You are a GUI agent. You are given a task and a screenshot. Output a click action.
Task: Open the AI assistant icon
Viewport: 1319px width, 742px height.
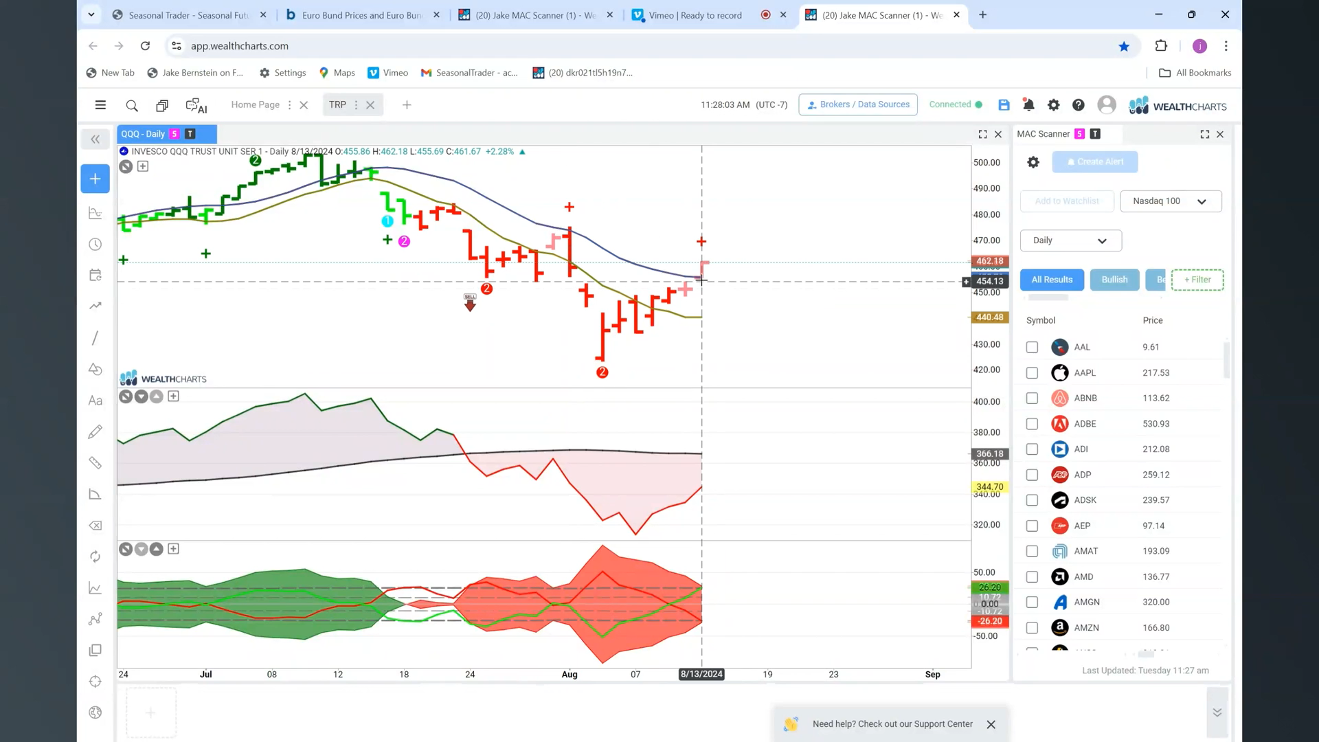[196, 105]
